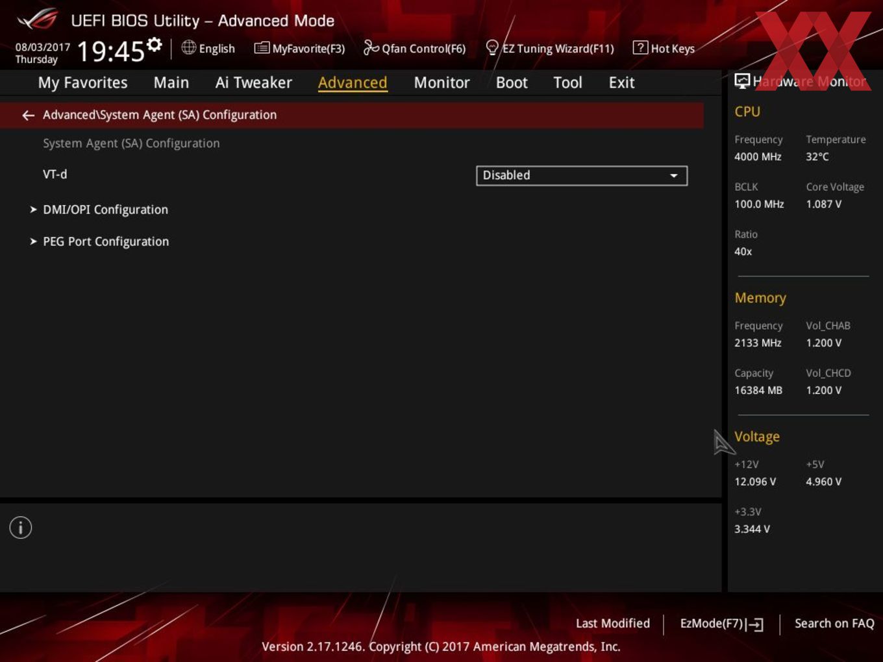
Task: Click the info circle icon
Action: point(21,528)
